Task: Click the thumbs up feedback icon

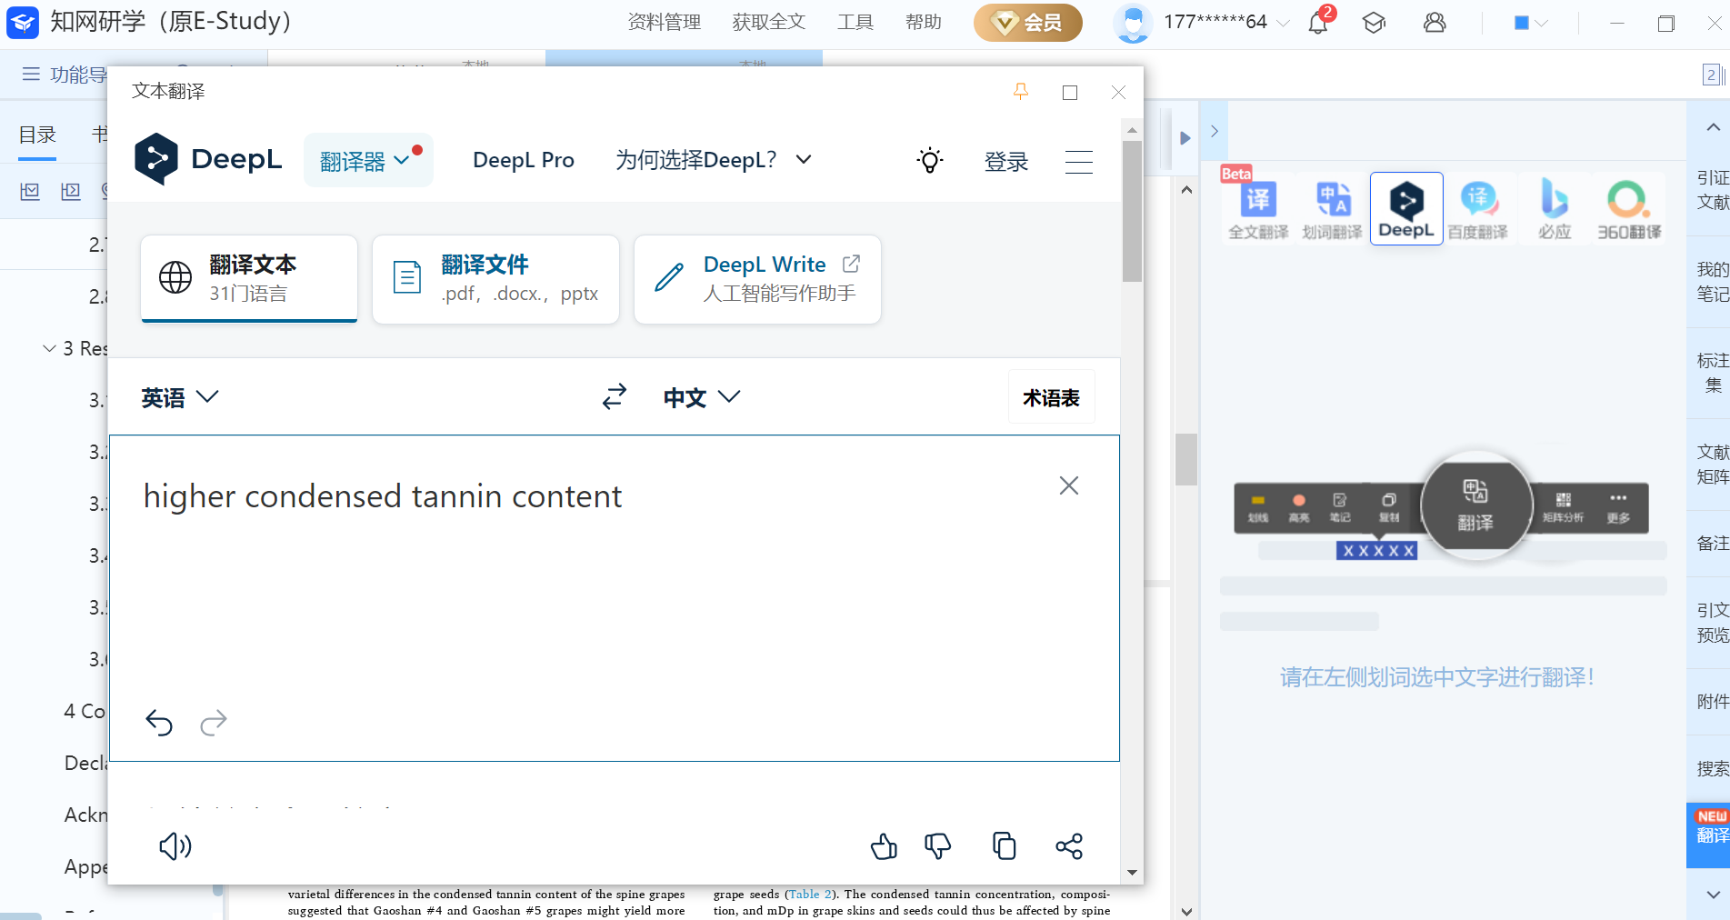Action: [x=884, y=846]
